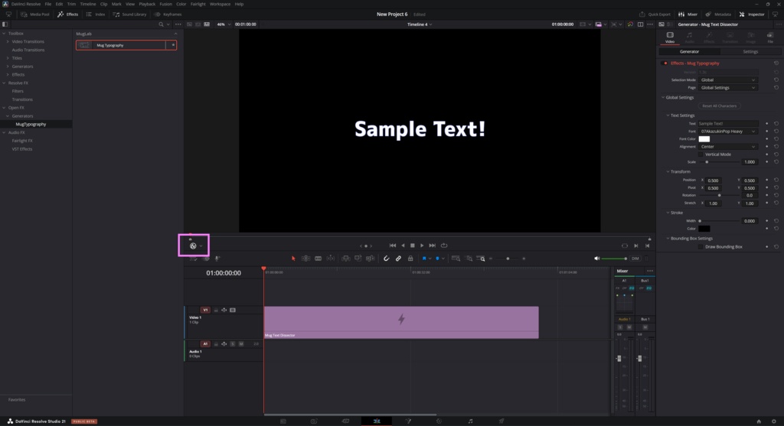Enable Draw Bounding Box checkbox
Image resolution: width=784 pixels, height=426 pixels.
pyautogui.click(x=701, y=247)
